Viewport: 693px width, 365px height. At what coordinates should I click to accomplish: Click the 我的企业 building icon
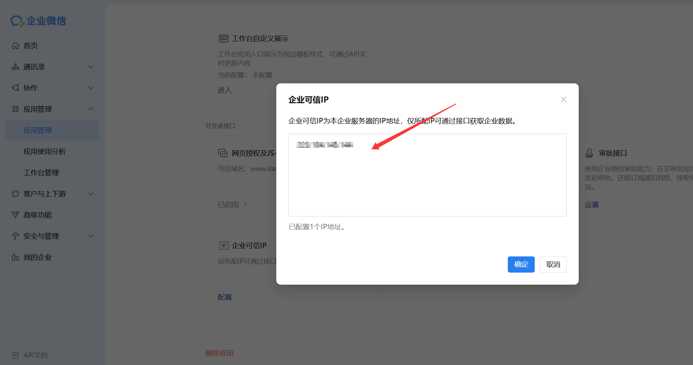15,257
